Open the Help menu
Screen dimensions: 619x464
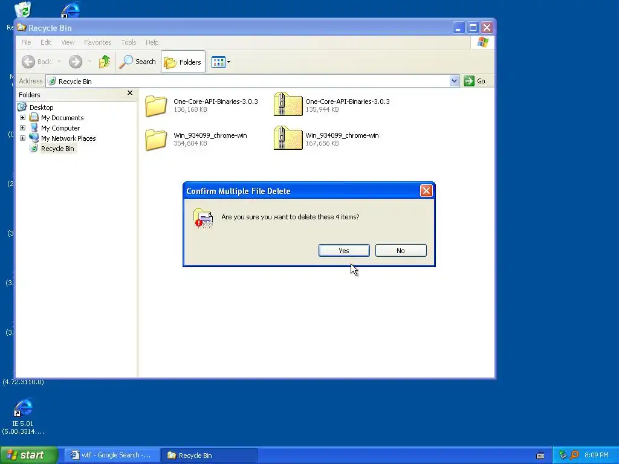tap(152, 42)
